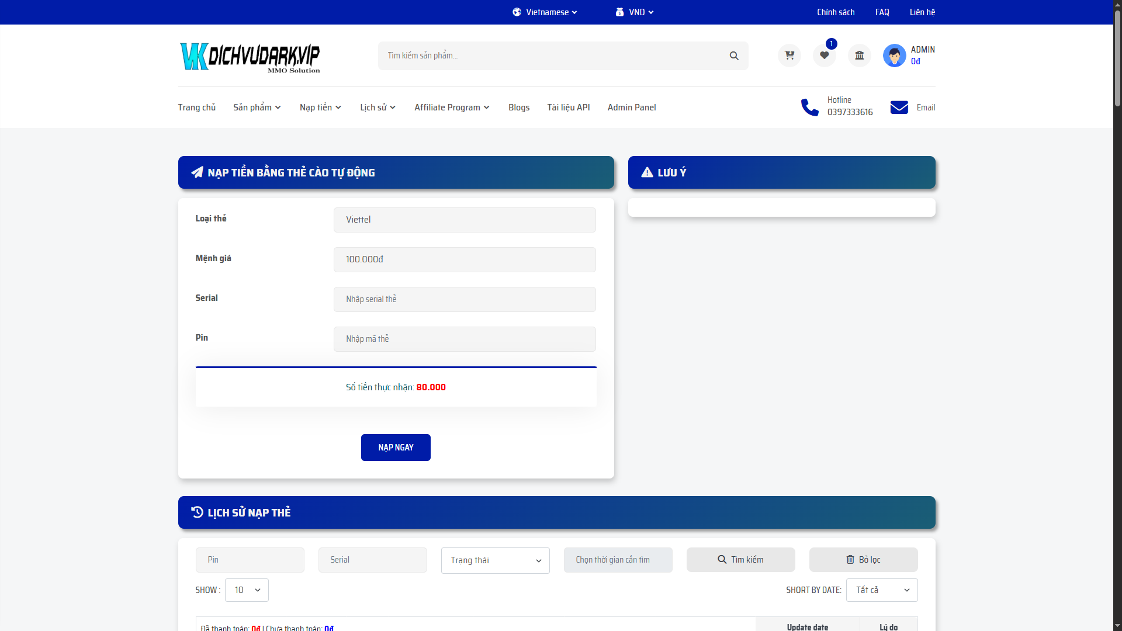Click the Bỏ lọc filter reset button
The image size is (1122, 631).
tap(863, 560)
